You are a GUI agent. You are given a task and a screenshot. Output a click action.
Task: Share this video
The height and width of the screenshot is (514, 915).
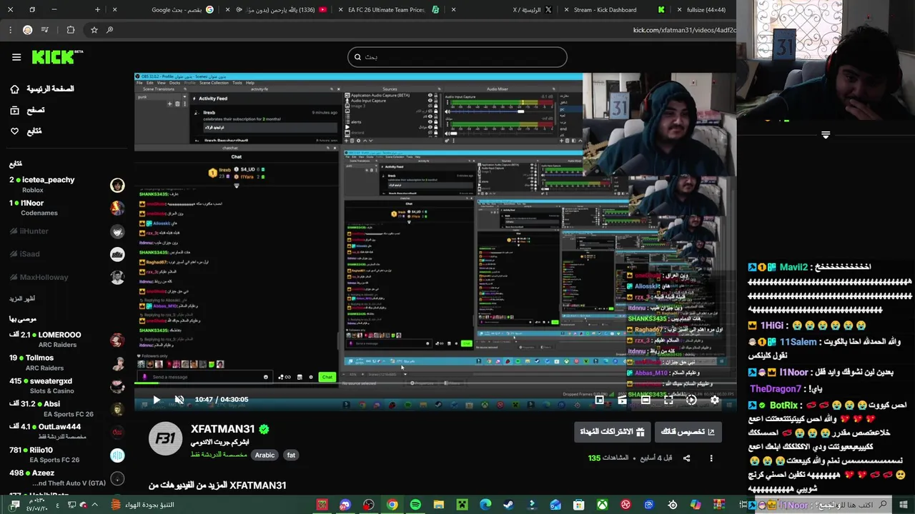(687, 458)
